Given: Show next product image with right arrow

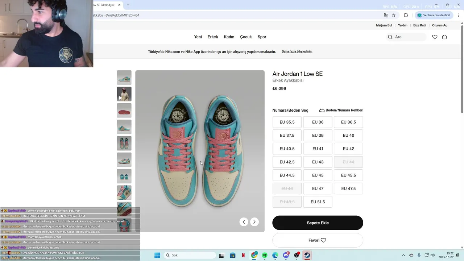Looking at the screenshot, I should pyautogui.click(x=254, y=222).
